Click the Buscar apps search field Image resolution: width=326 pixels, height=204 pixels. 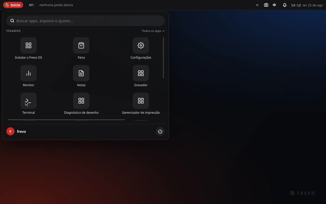click(x=85, y=21)
